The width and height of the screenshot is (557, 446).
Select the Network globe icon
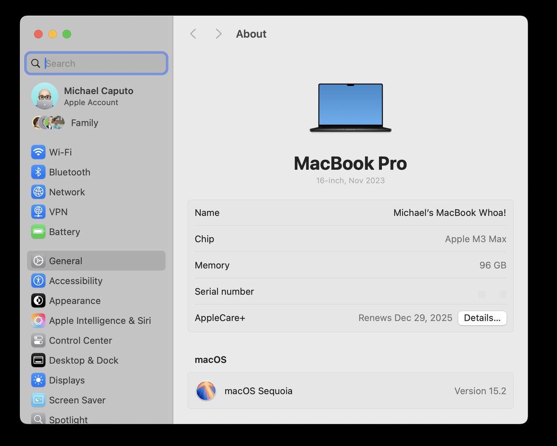coord(38,192)
